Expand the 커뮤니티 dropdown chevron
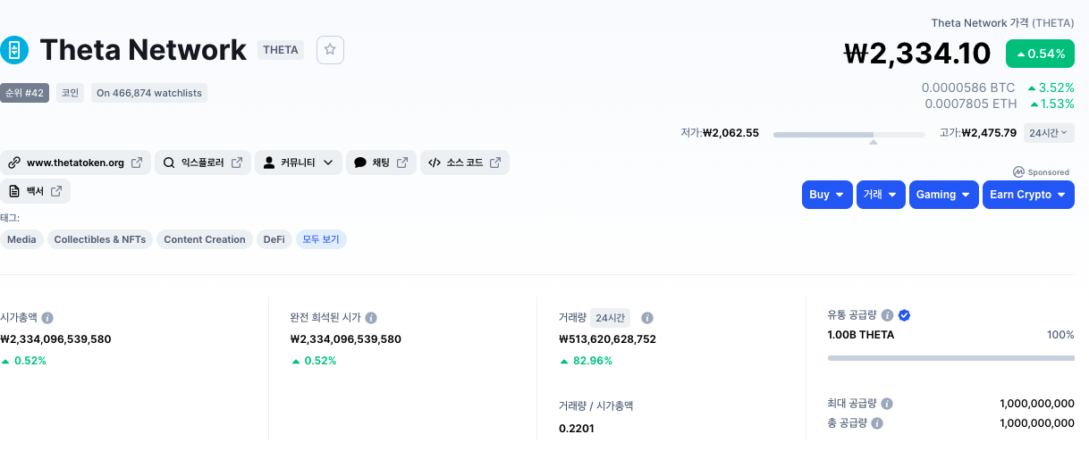 coord(327,163)
